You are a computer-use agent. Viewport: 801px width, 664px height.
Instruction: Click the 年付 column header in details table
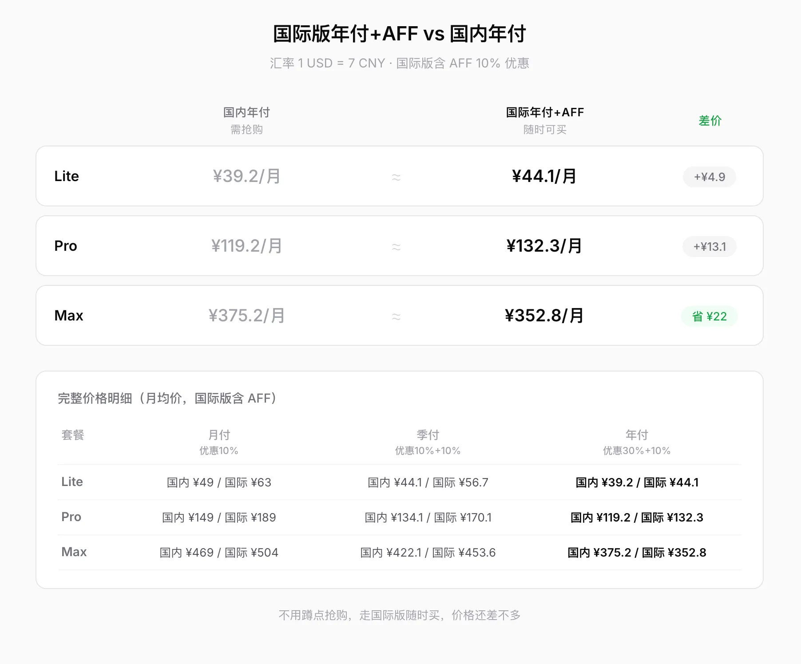pyautogui.click(x=637, y=435)
